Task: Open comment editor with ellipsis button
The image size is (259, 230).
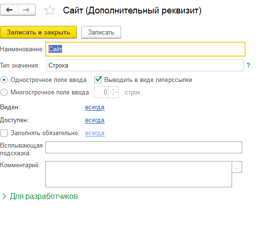Action: (237, 167)
